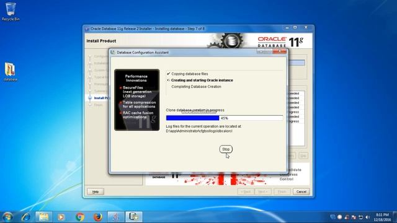Launch Internet Explorer from taskbar
397x223 pixels.
click(x=25, y=217)
